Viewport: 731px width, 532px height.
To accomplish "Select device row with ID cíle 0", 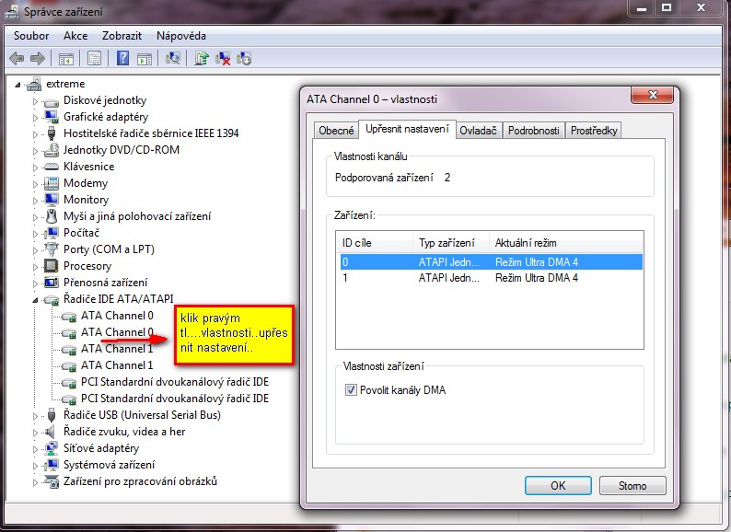I will pos(492,262).
